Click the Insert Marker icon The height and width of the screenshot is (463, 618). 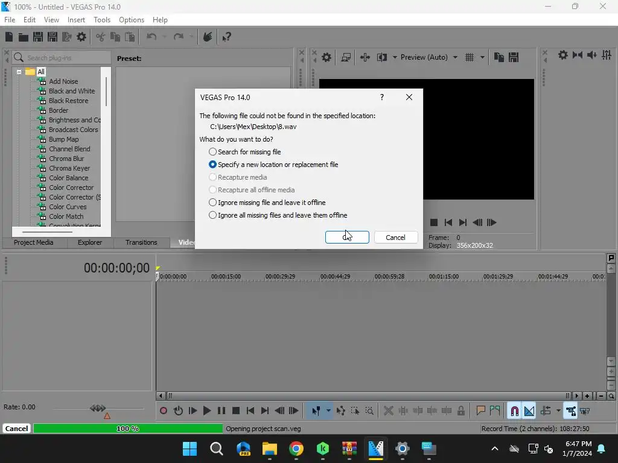480,411
